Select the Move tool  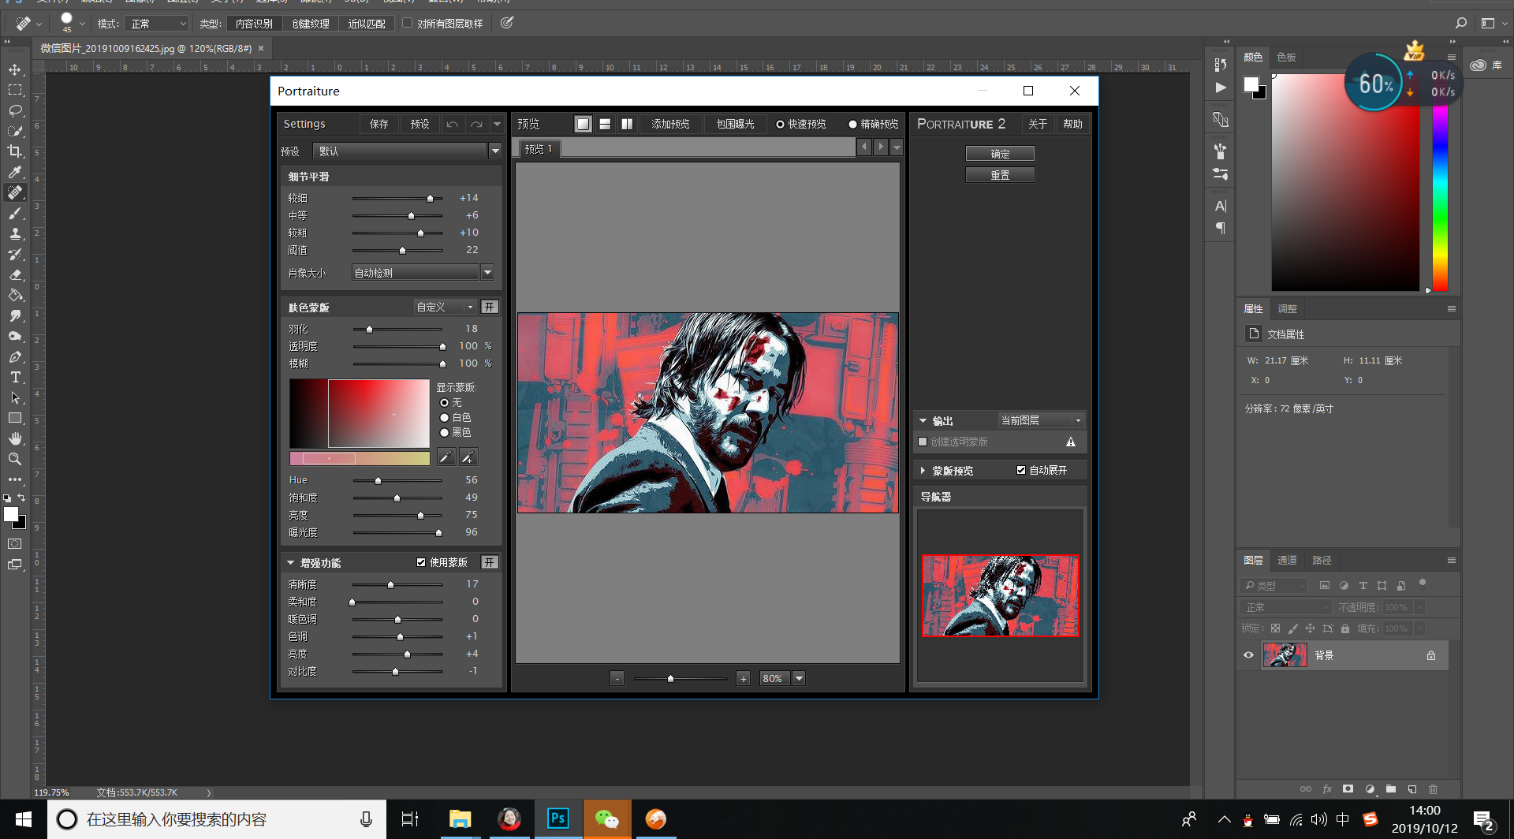pyautogui.click(x=15, y=69)
